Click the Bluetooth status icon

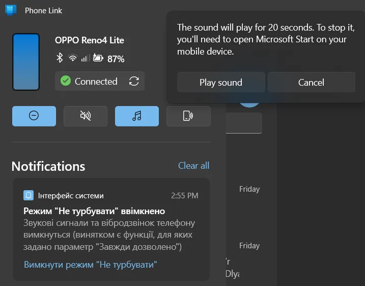60,58
